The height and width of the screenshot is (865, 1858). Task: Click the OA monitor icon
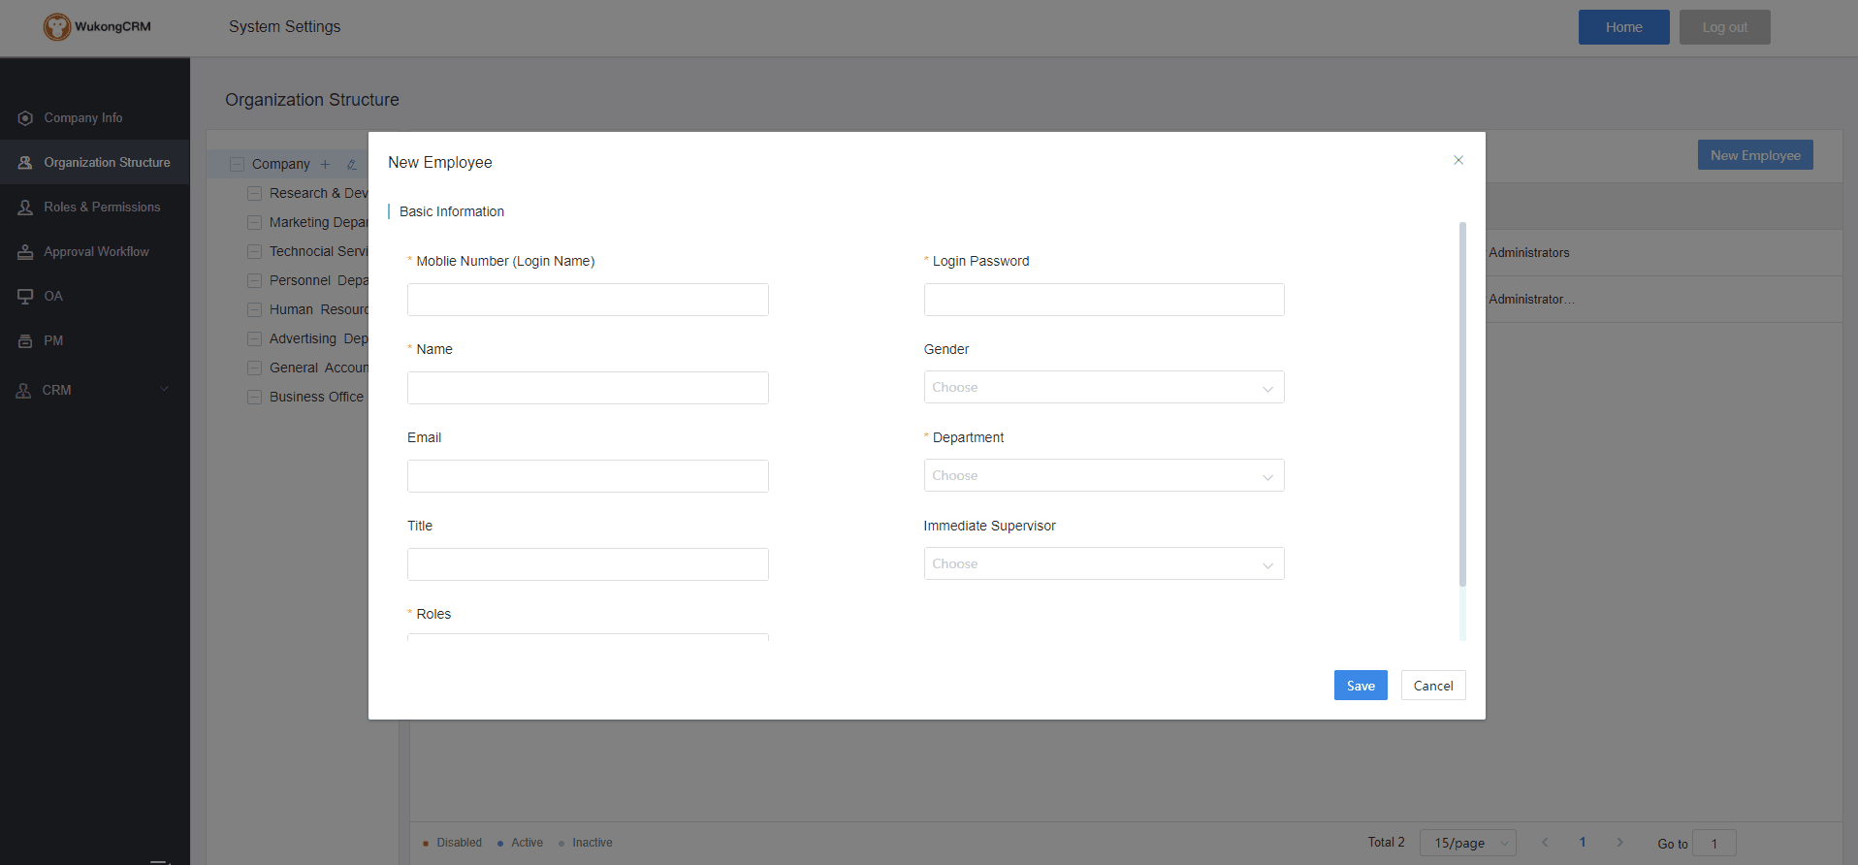click(25, 297)
